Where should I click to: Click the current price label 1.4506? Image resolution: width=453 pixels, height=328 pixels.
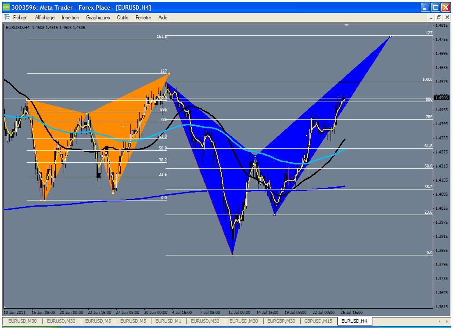[x=442, y=98]
